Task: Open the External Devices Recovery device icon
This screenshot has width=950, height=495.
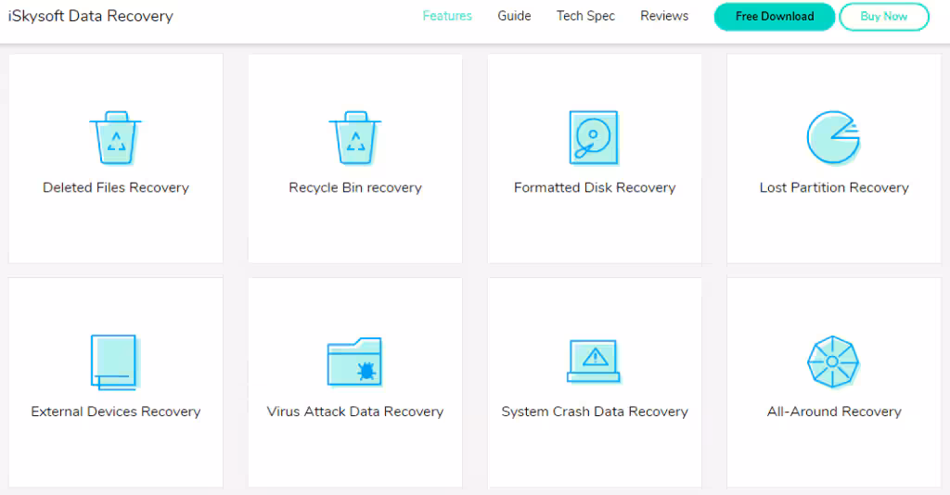Action: coord(115,362)
